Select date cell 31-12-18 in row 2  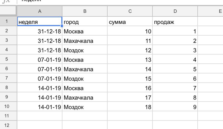(40, 31)
